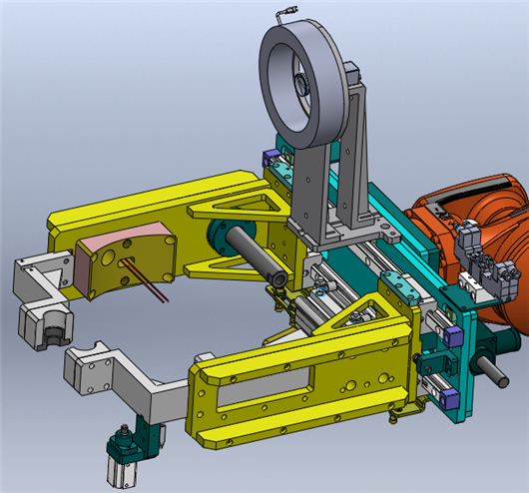Screen dimensions: 529x493
Task: Click the gray solenoid valve block
Action: 486,258
